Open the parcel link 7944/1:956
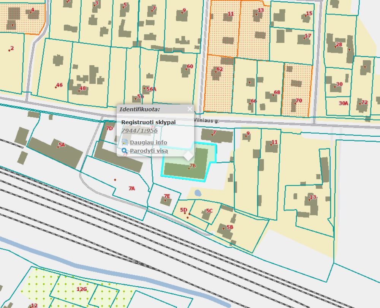The image size is (380, 308). click(139, 131)
